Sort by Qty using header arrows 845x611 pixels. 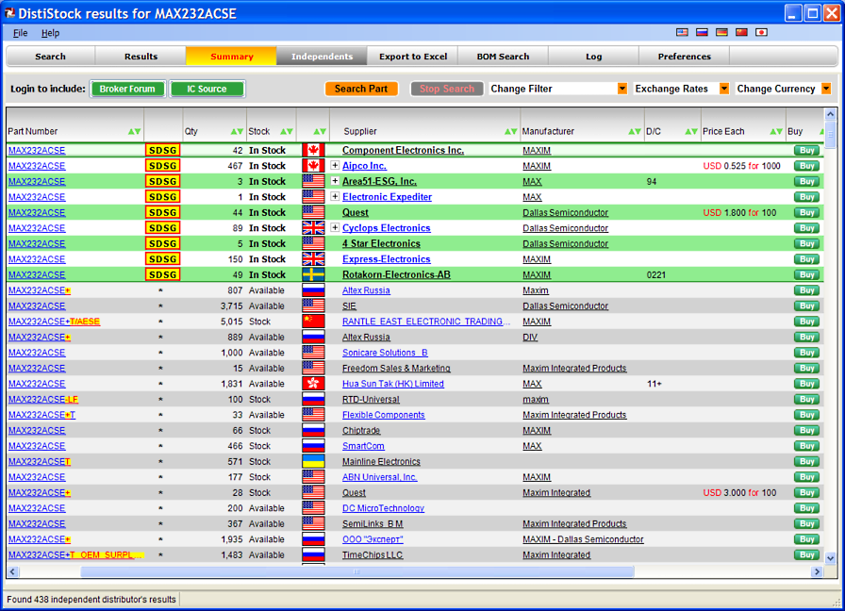(237, 131)
